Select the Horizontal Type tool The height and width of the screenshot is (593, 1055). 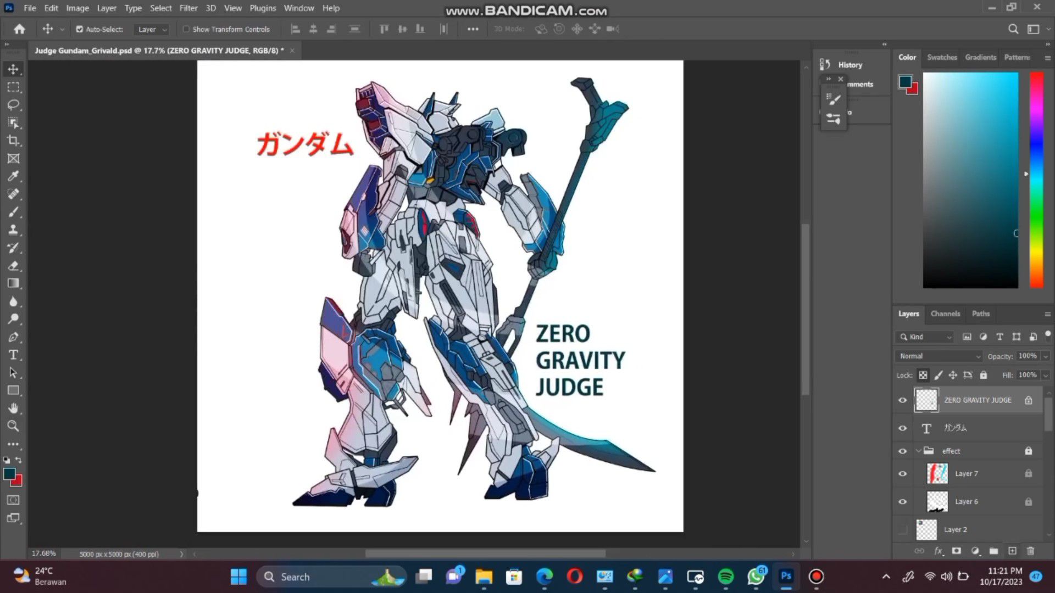[13, 355]
